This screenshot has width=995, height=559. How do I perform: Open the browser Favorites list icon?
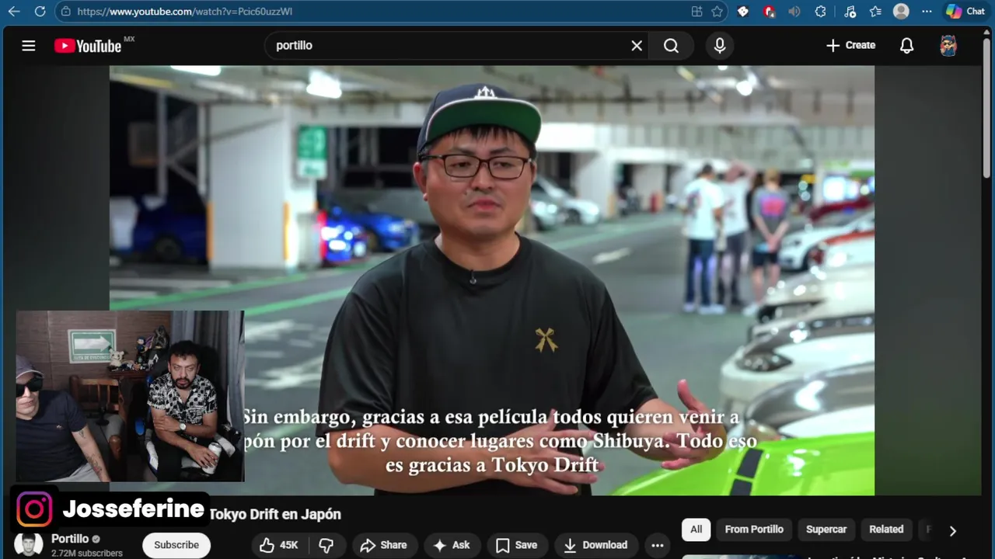click(875, 12)
